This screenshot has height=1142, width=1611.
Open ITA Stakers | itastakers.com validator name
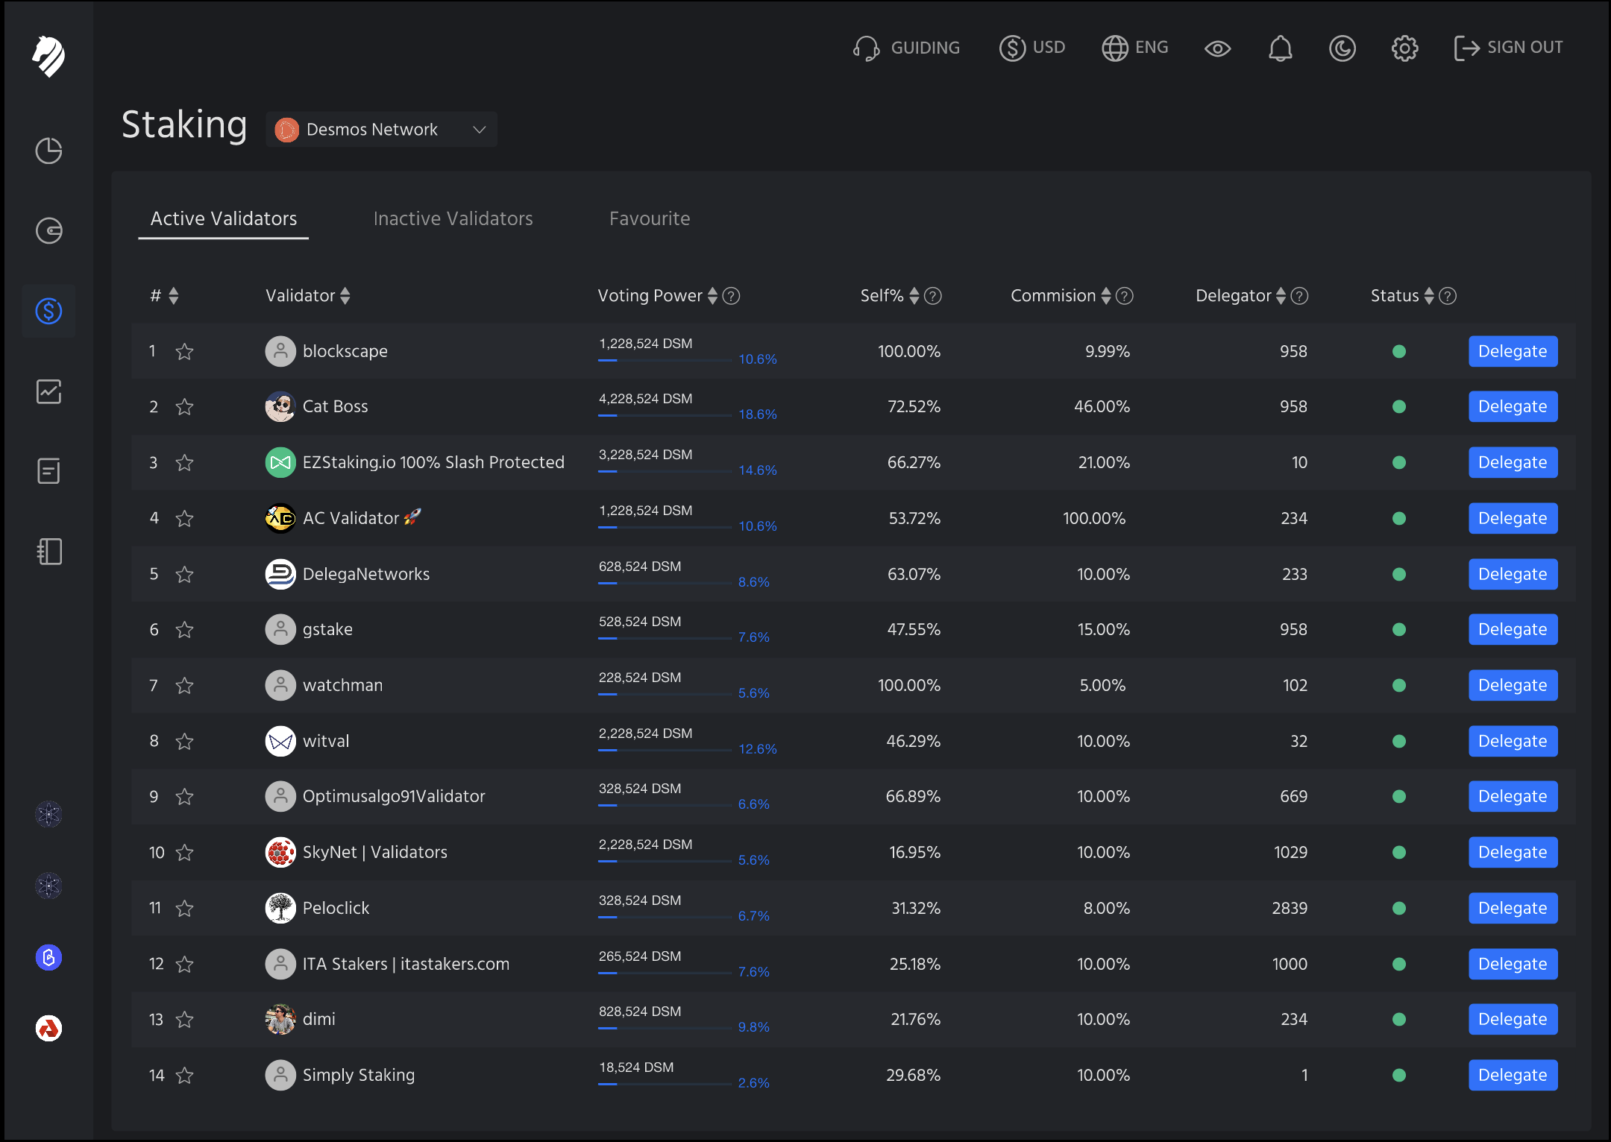pos(406,964)
